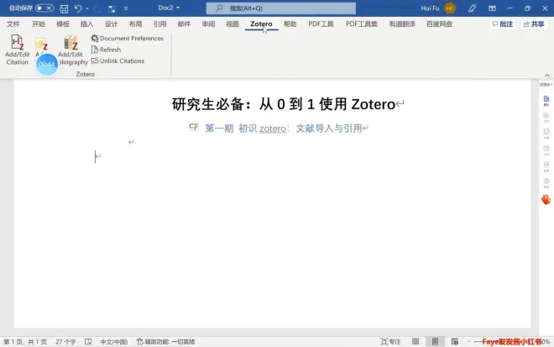
Task: Open the 文件 (File) tab
Action: click(x=13, y=24)
